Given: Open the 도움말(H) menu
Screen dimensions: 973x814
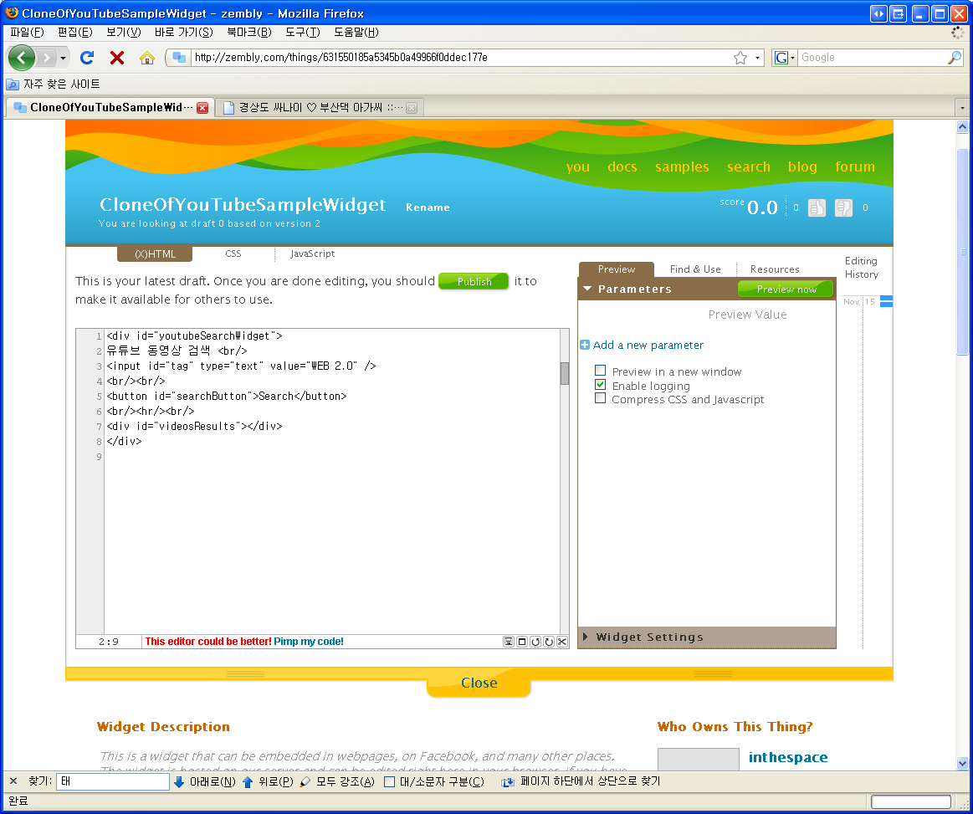Looking at the screenshot, I should pos(356,33).
